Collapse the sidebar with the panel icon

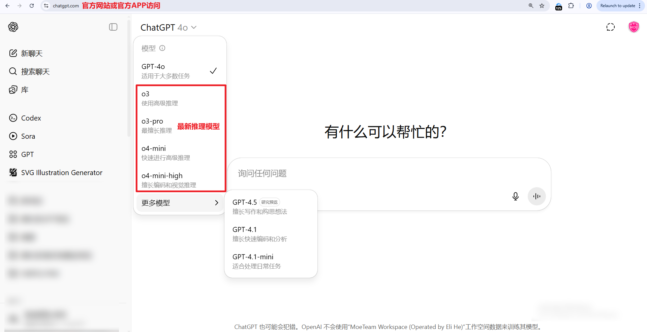click(113, 27)
